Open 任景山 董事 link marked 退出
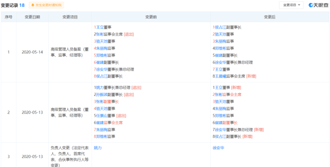Image resolution: width=330 pixels, height=167 pixels. (102, 115)
